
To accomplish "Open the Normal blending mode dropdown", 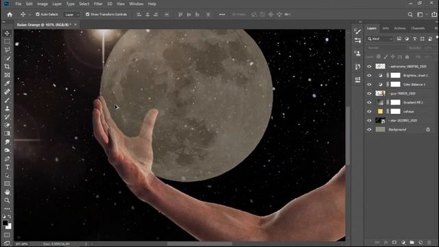I will (x=385, y=48).
